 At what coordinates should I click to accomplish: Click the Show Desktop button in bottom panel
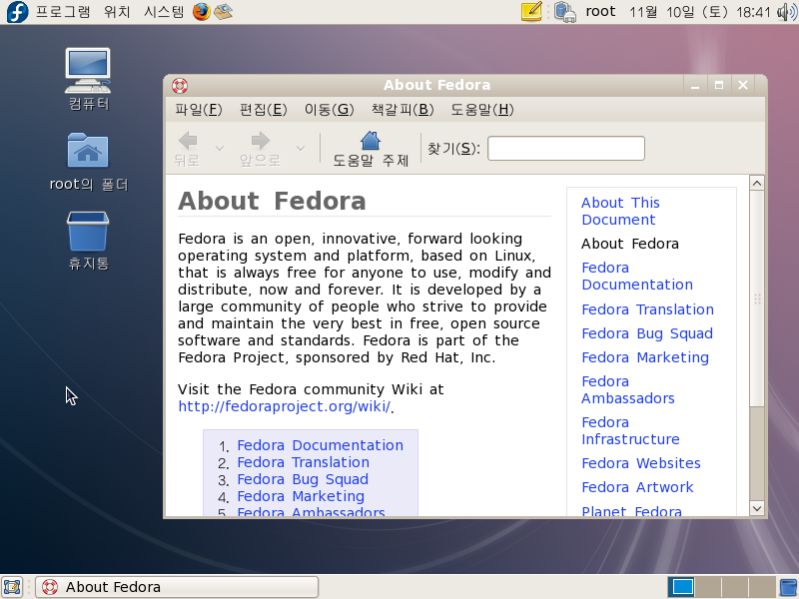[x=12, y=587]
